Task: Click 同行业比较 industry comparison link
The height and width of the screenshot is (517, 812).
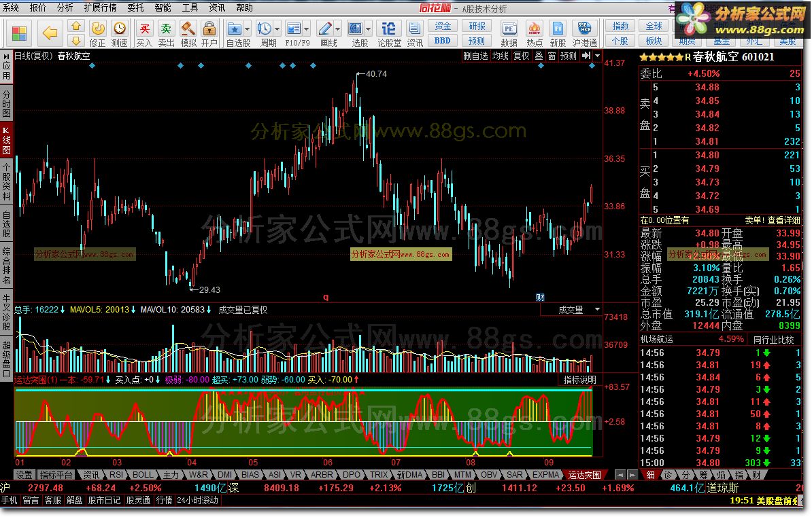Action: click(x=773, y=340)
